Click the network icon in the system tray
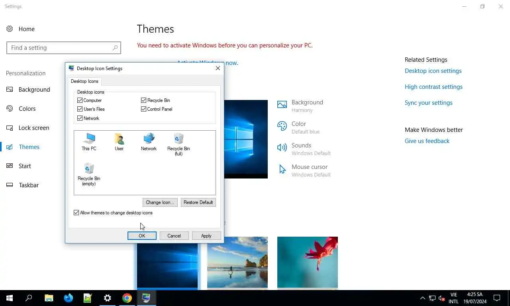Viewport: 510px width, 306px height. 432,298
